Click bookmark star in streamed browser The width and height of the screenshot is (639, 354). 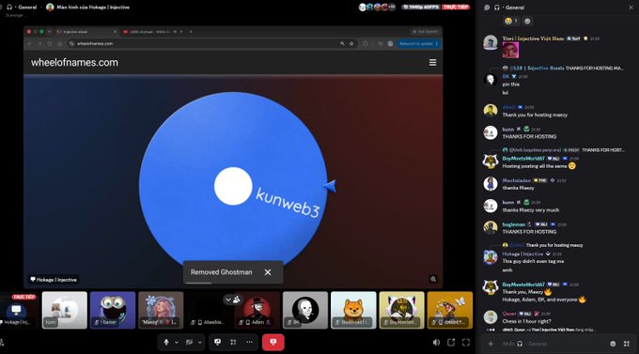click(351, 43)
